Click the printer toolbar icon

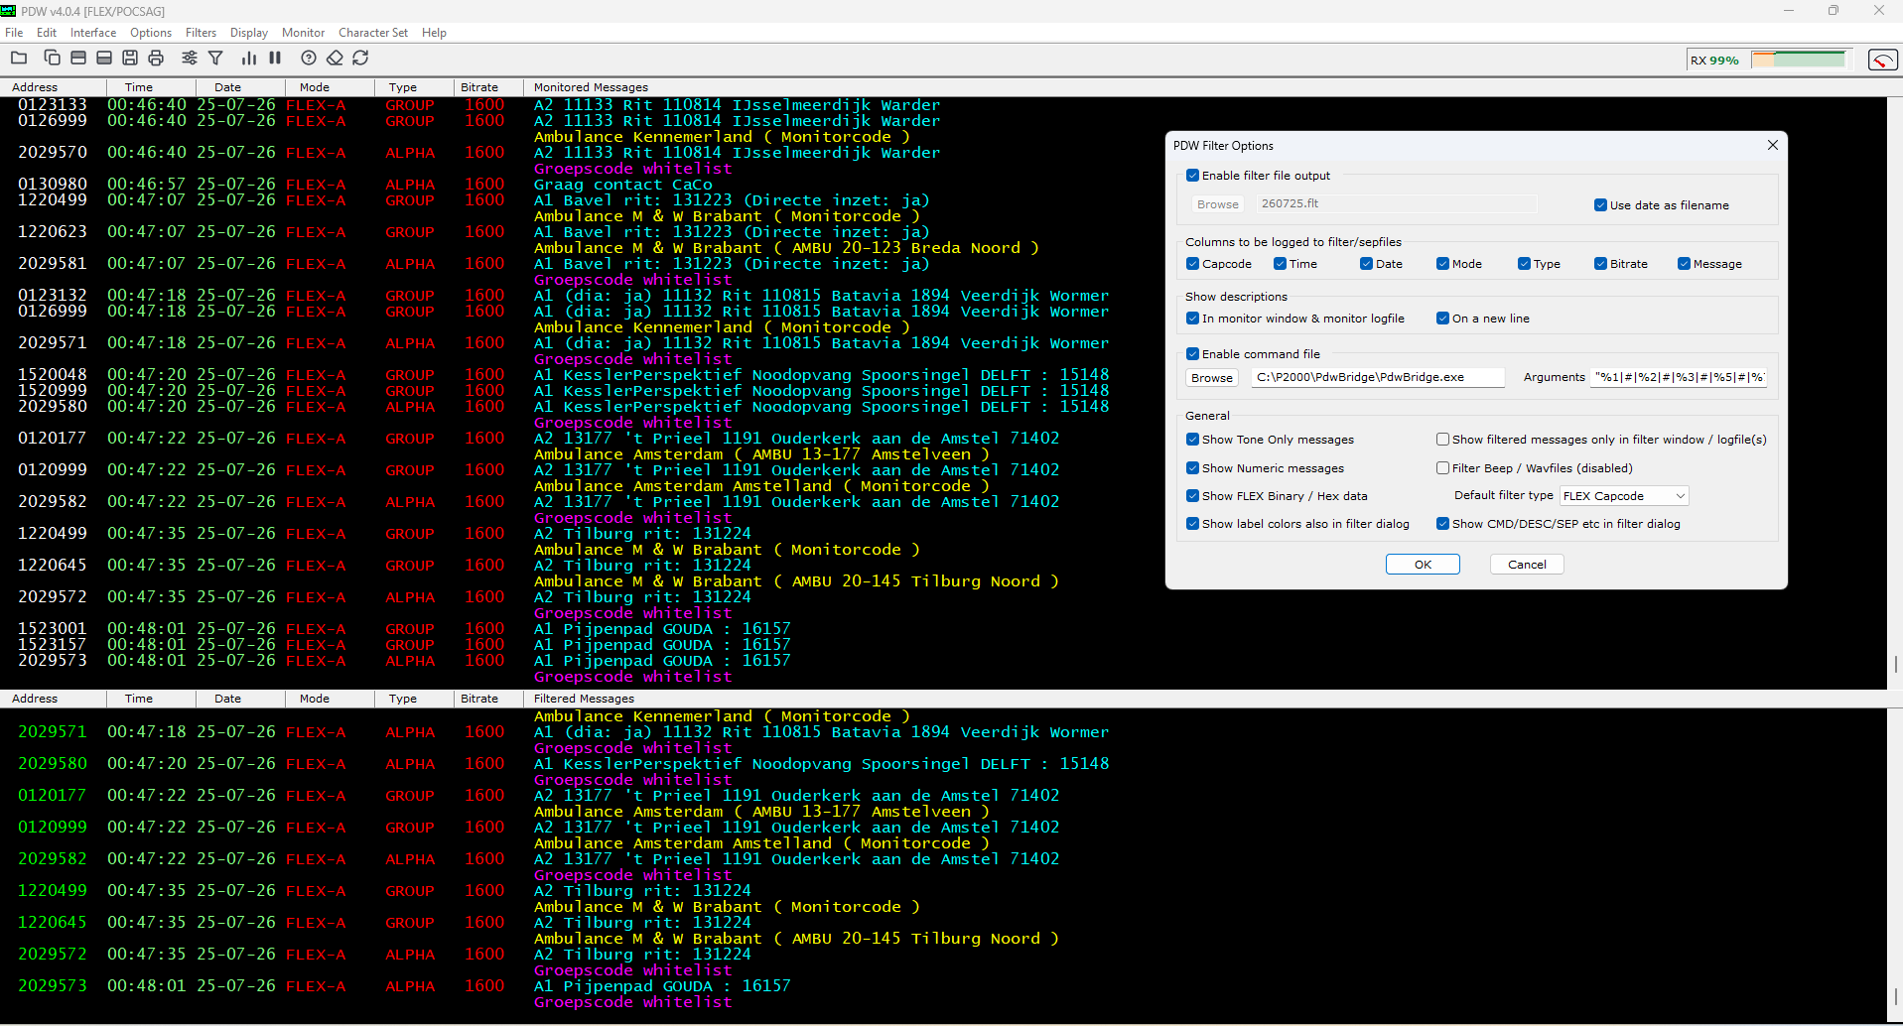coord(156,59)
